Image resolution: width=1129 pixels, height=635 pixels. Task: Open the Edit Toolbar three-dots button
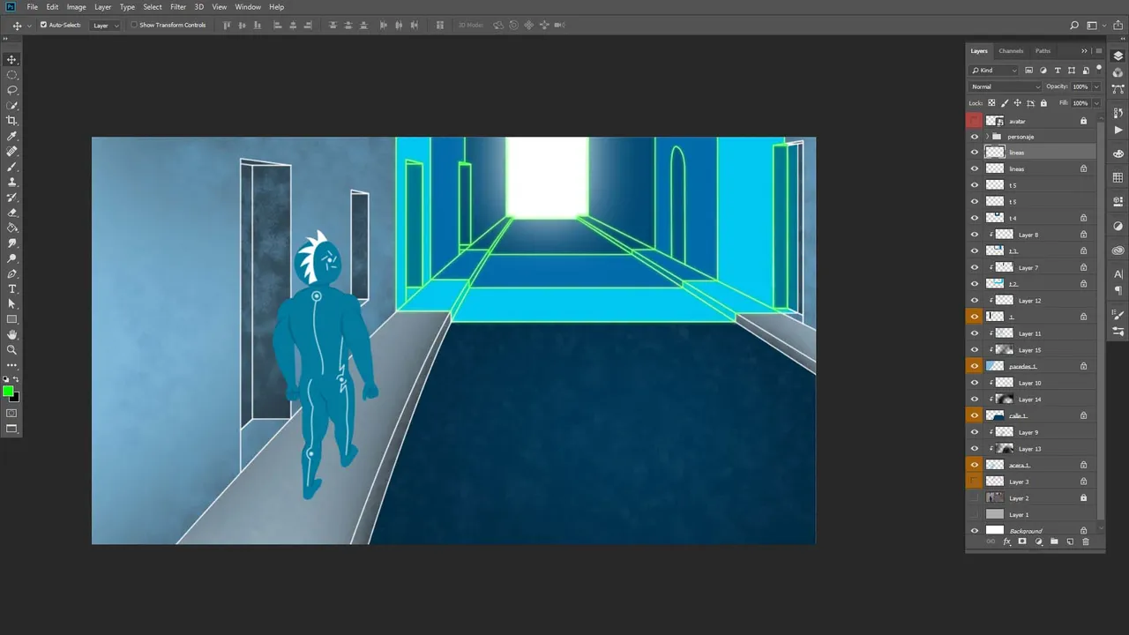coord(11,365)
